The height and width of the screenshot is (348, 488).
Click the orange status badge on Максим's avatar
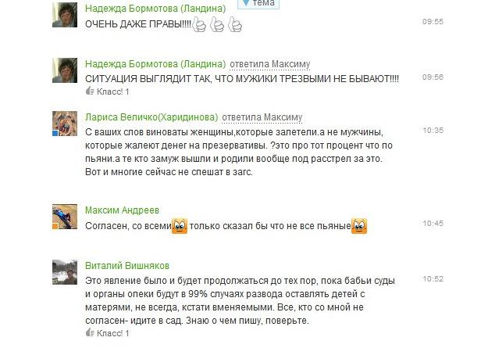click(x=55, y=226)
